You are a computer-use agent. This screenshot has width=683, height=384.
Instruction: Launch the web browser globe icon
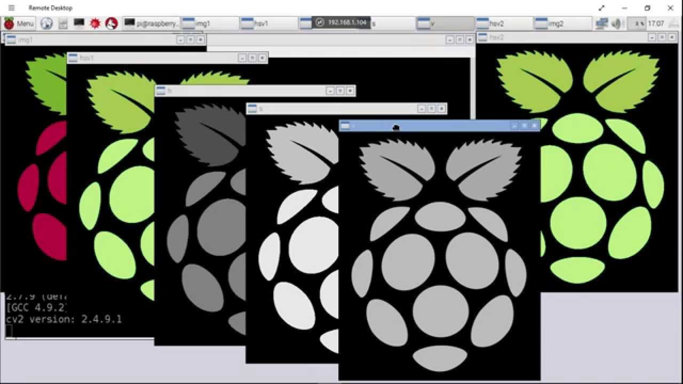pyautogui.click(x=46, y=23)
